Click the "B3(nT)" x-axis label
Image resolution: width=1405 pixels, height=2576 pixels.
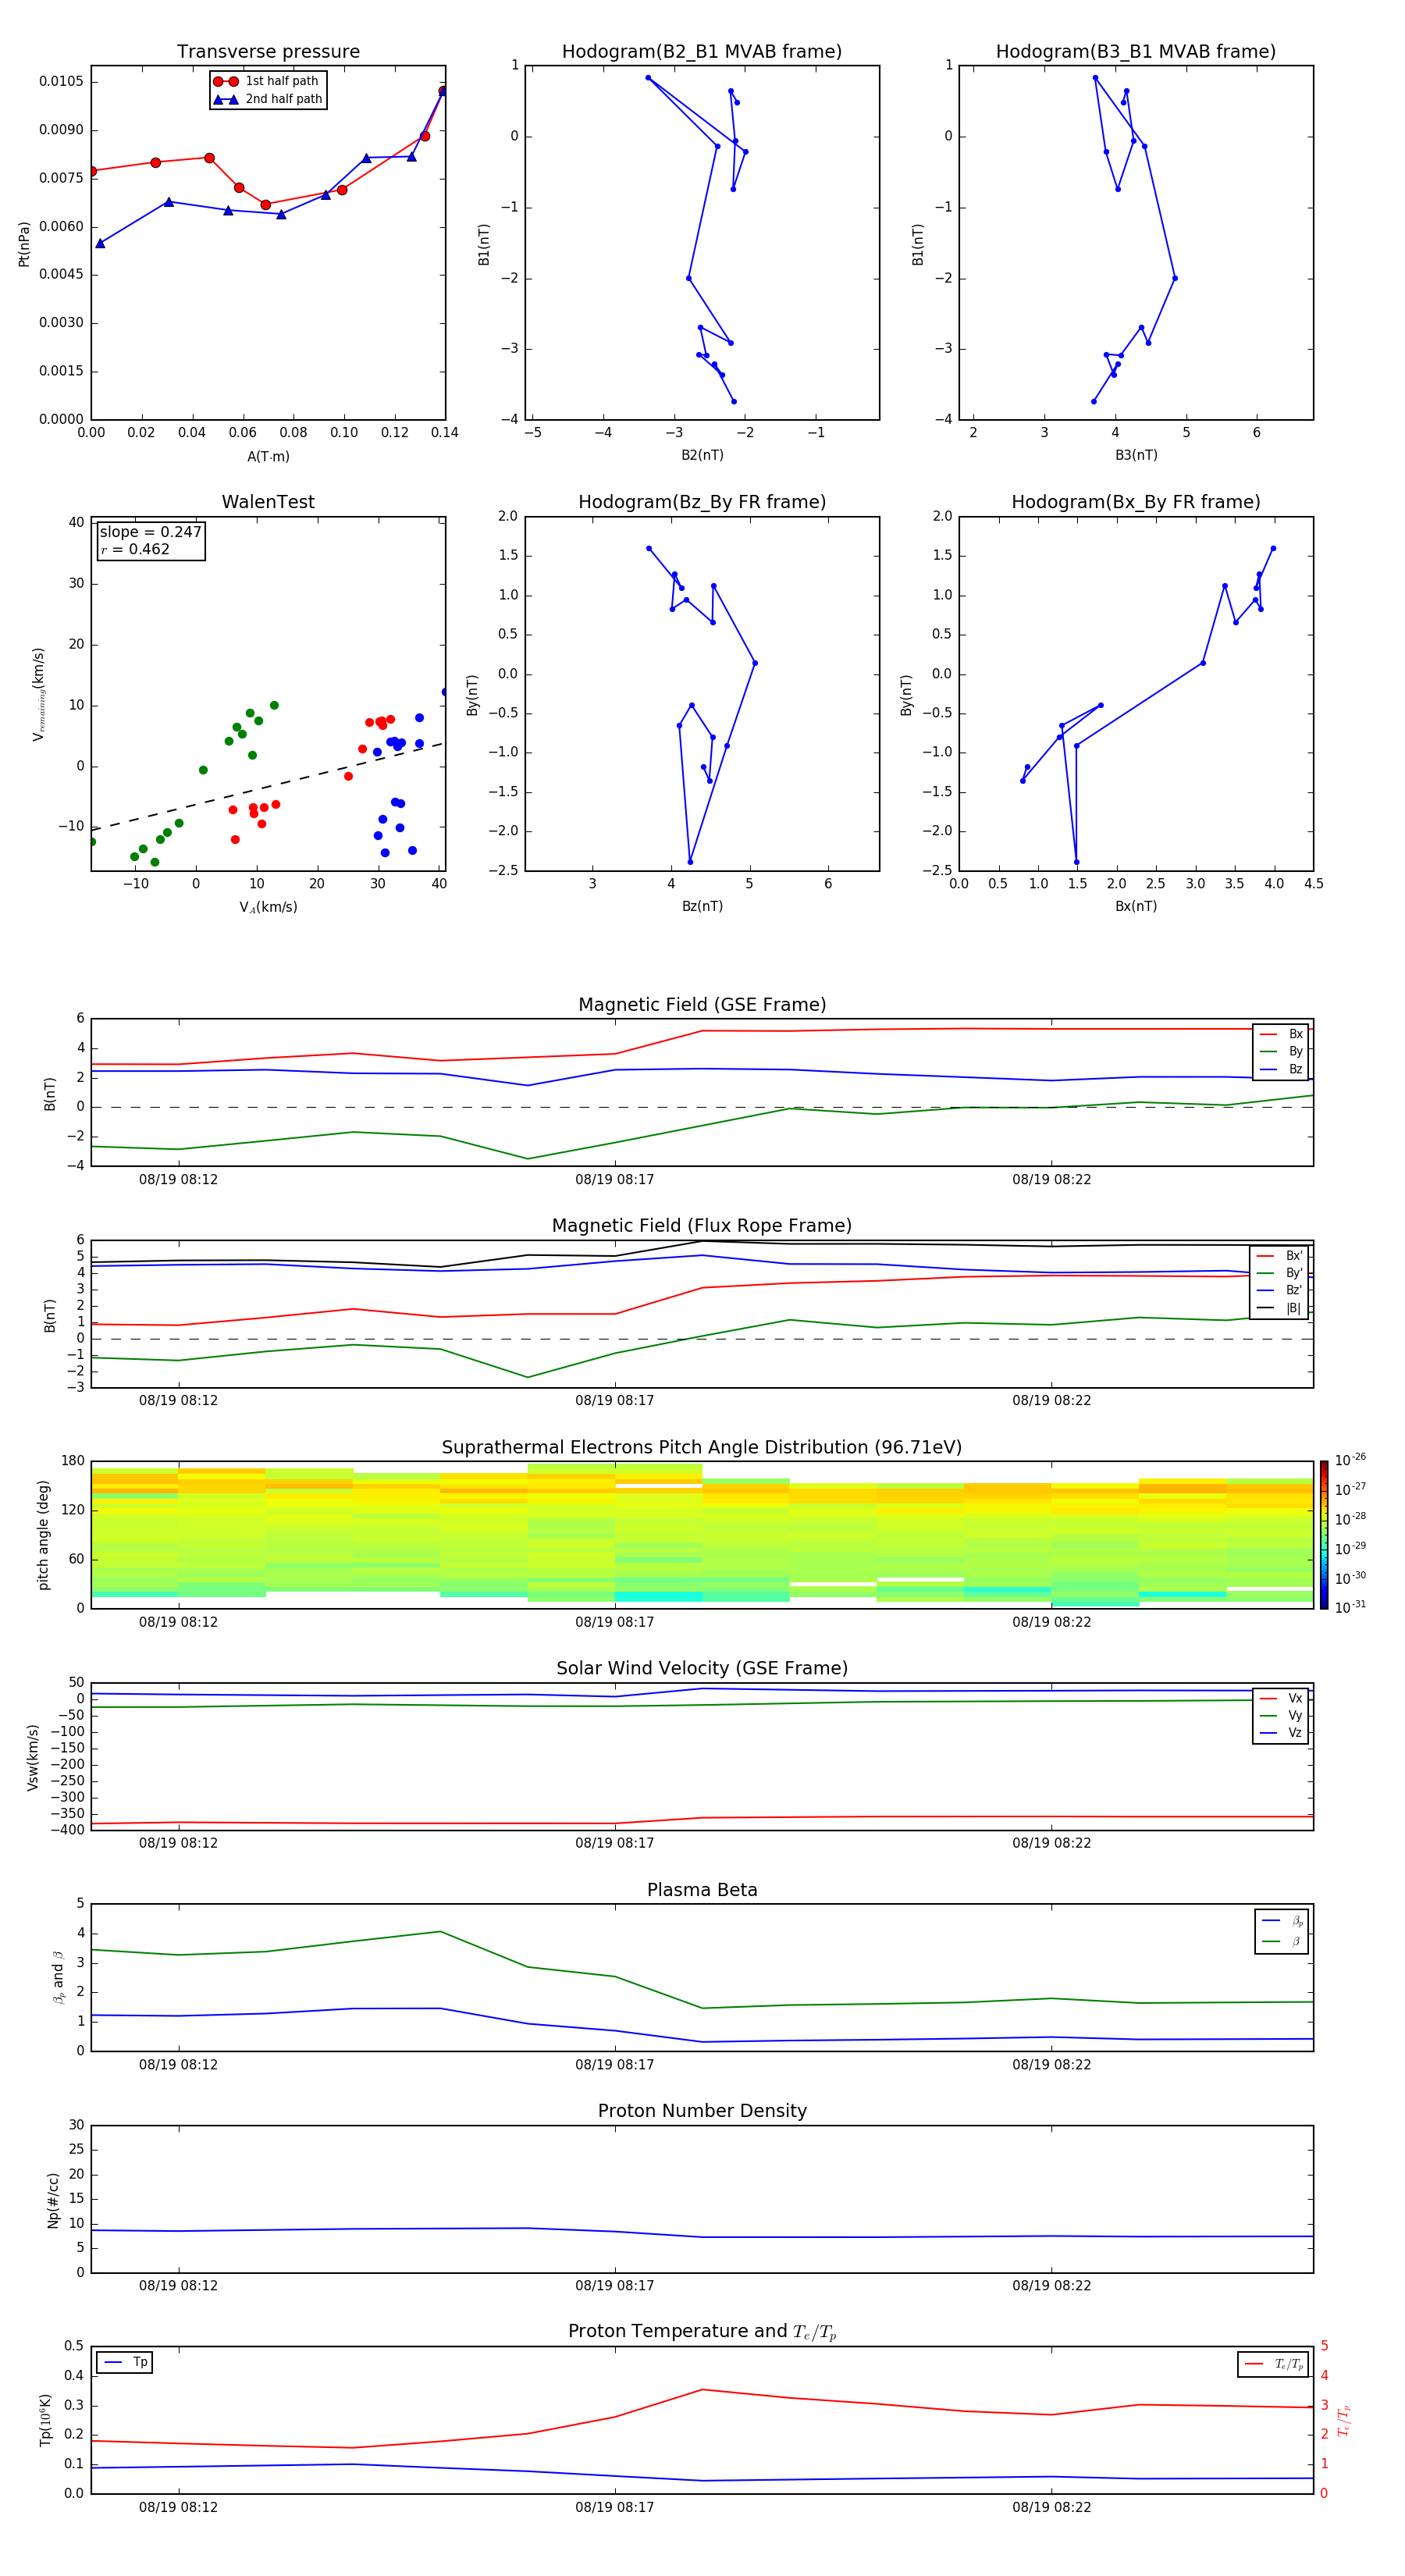(1136, 455)
